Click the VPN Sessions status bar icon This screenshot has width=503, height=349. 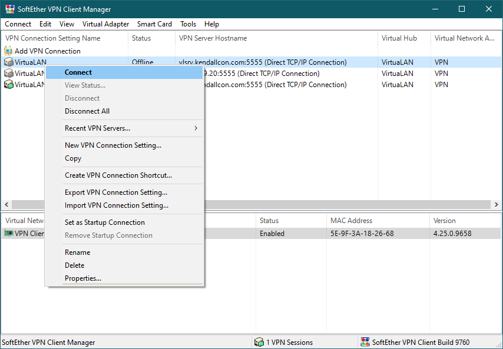(259, 343)
